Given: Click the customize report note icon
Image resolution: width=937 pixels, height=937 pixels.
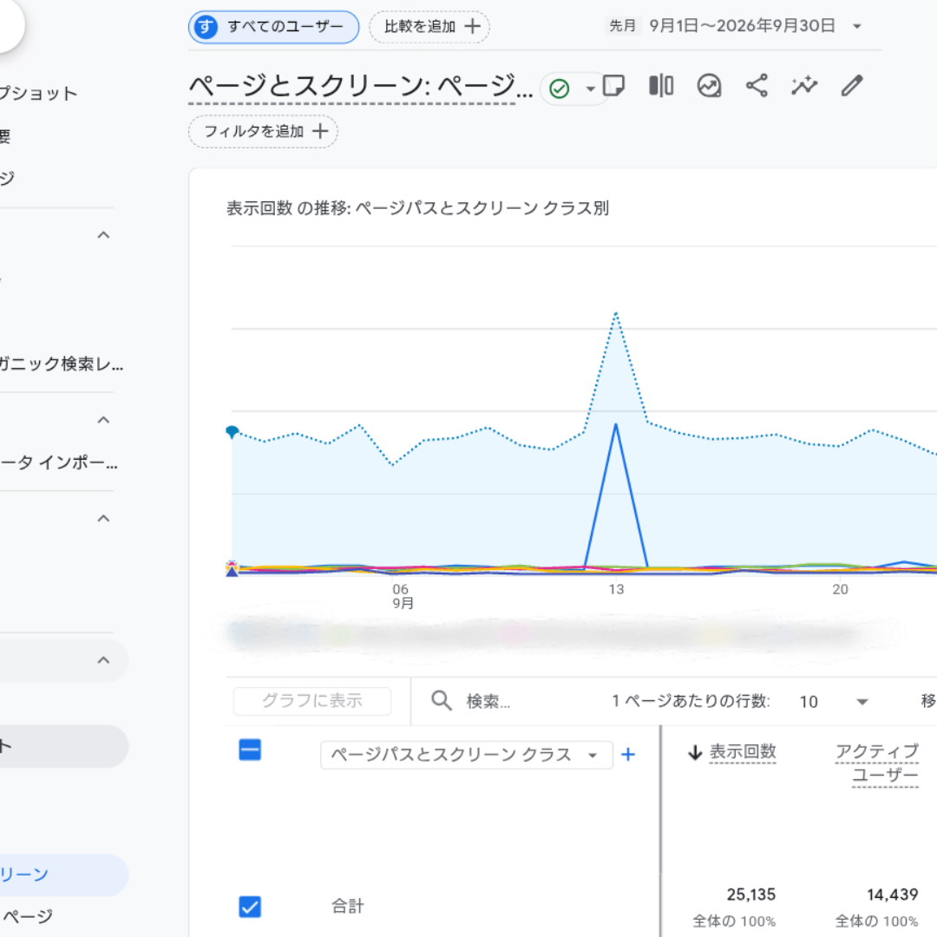Looking at the screenshot, I should tap(613, 85).
